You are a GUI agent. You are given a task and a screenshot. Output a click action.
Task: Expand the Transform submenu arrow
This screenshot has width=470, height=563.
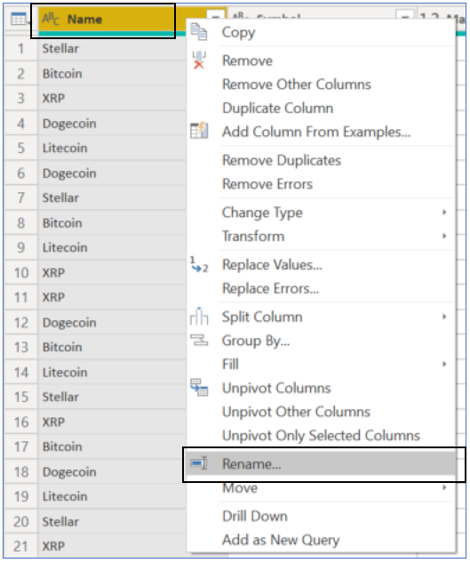point(444,236)
